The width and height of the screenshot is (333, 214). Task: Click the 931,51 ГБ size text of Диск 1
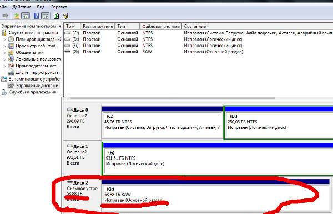(x=75, y=157)
